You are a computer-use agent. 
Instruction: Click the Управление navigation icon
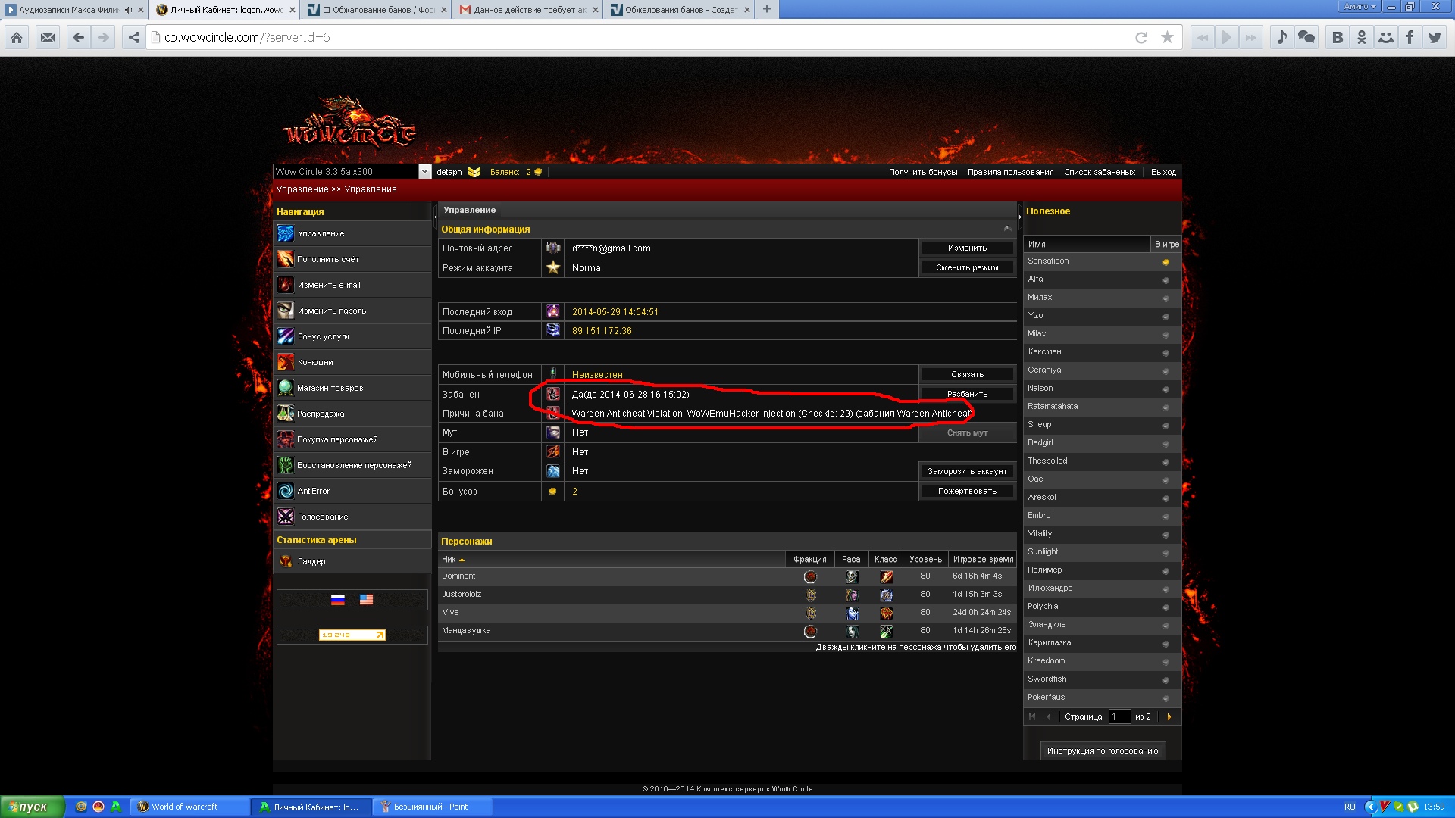click(x=286, y=233)
